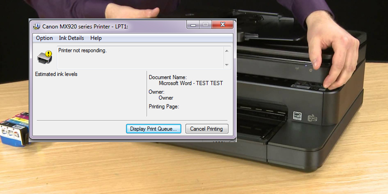Viewport: 388px width, 194px height.
Task: Select the 'Printer not responding.' message text
Action: tap(82, 50)
